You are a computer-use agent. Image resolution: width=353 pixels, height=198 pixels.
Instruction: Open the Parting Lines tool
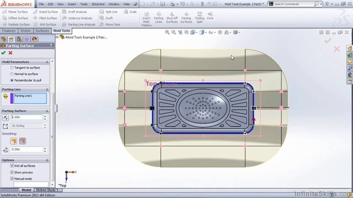tap(158, 18)
